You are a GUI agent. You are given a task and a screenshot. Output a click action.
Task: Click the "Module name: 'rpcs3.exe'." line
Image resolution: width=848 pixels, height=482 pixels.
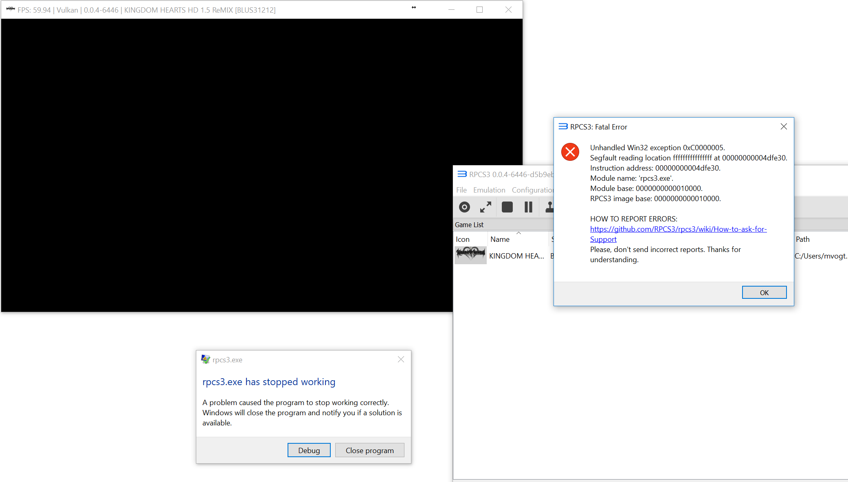coord(632,178)
